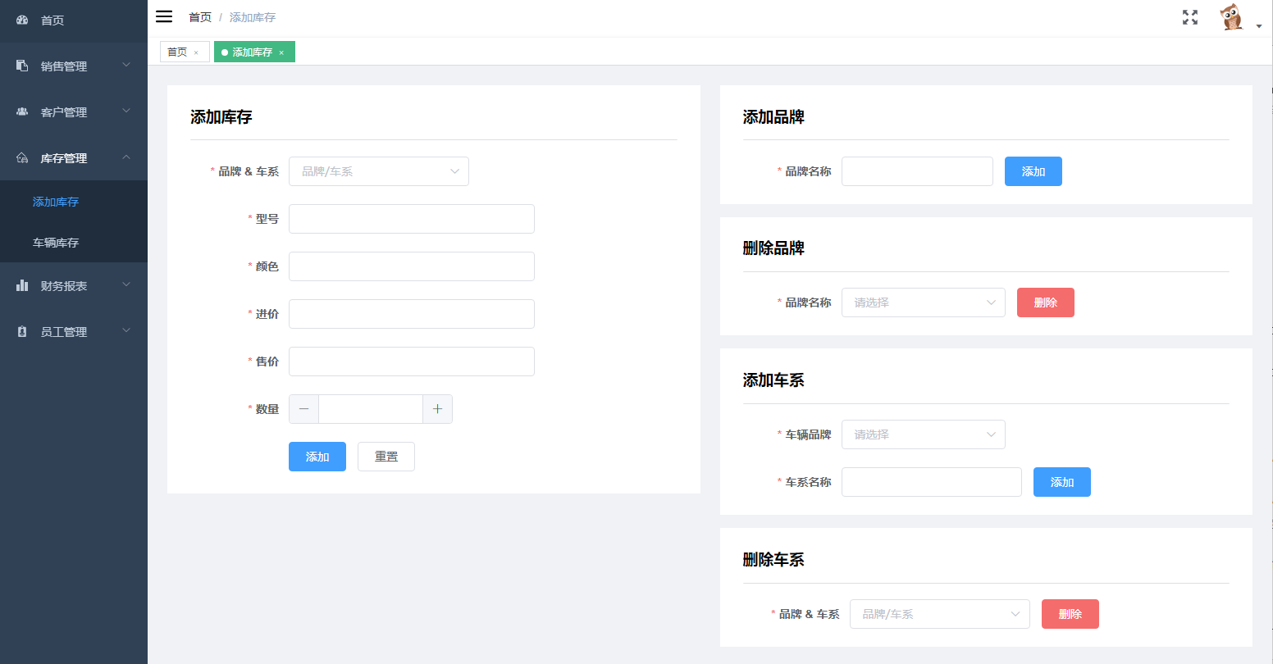The height and width of the screenshot is (664, 1273).
Task: Open the 车辆品牌 dropdown under 添加车系
Action: pyautogui.click(x=923, y=434)
